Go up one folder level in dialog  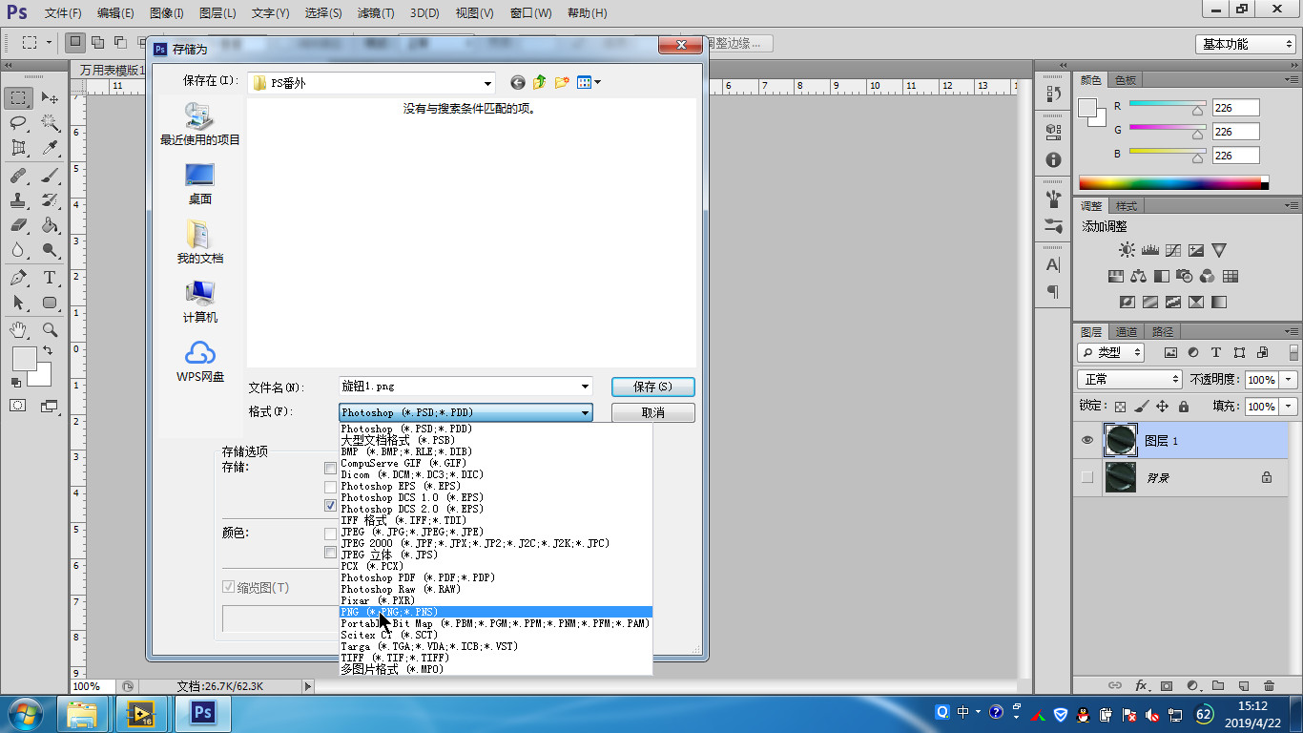click(540, 83)
